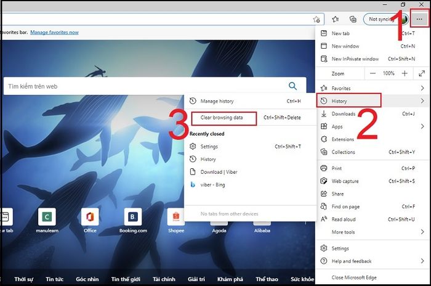
Task: Click the Settings gear icon in main menu
Action: [x=324, y=248]
